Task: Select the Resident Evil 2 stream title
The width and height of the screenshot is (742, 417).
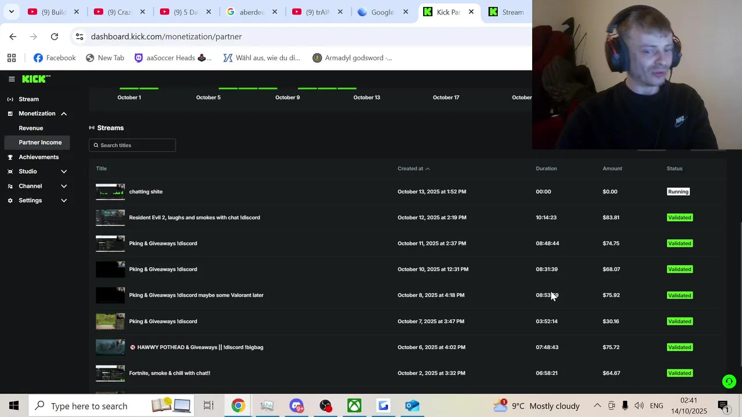Action: [194, 218]
